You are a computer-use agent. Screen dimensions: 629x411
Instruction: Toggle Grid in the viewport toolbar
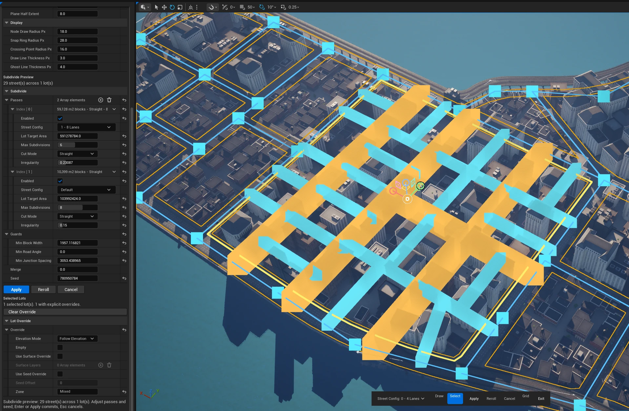526,396
